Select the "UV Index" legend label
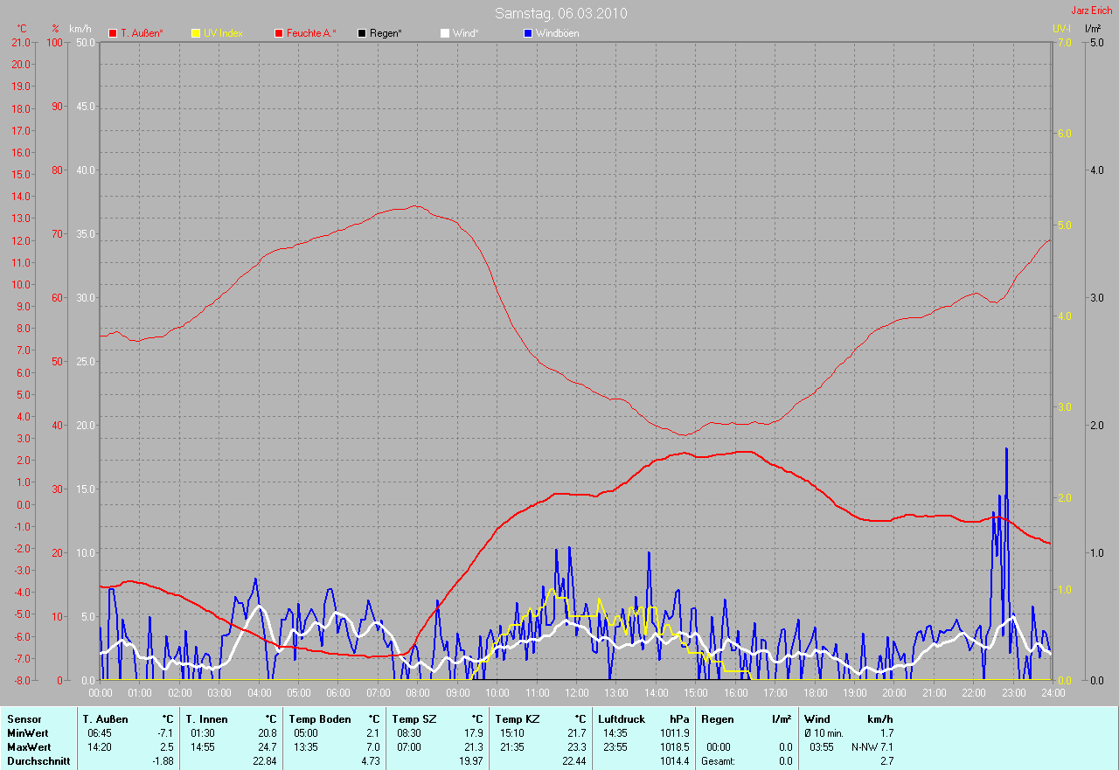Screen dimensions: 1119x770 coord(223,33)
